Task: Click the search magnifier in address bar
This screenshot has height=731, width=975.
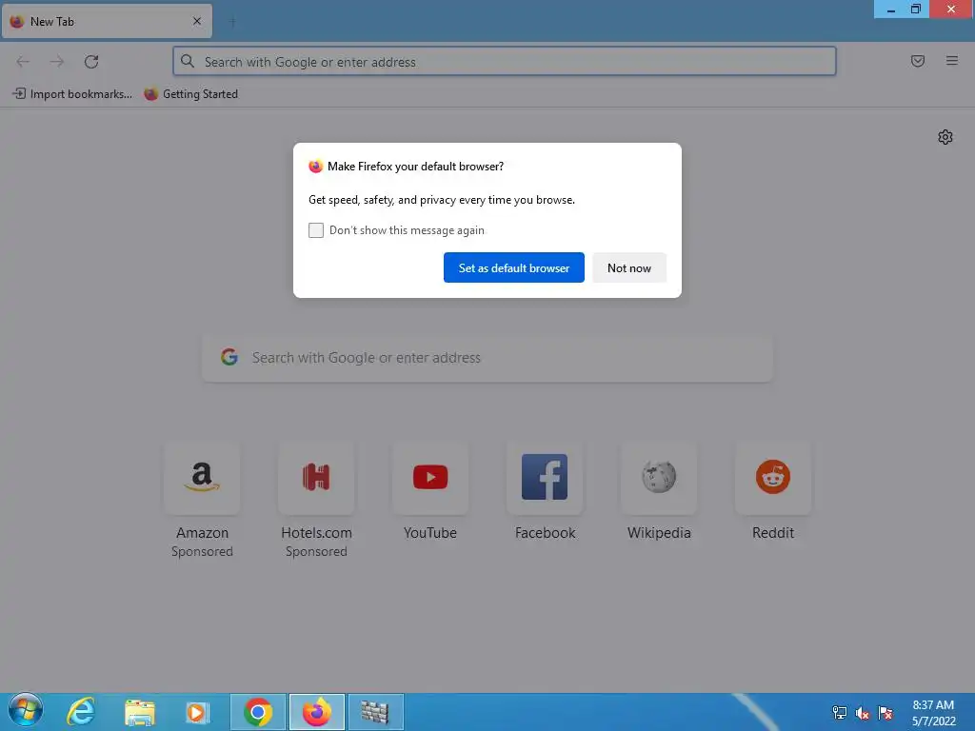Action: tap(188, 61)
